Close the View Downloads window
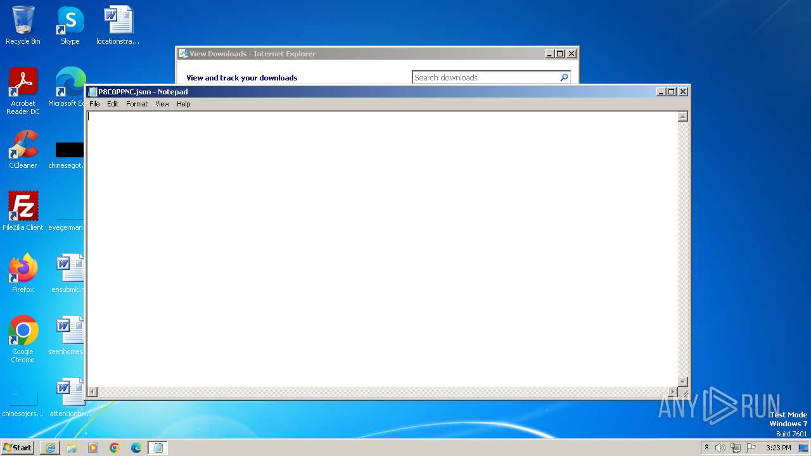811x456 pixels. click(571, 54)
